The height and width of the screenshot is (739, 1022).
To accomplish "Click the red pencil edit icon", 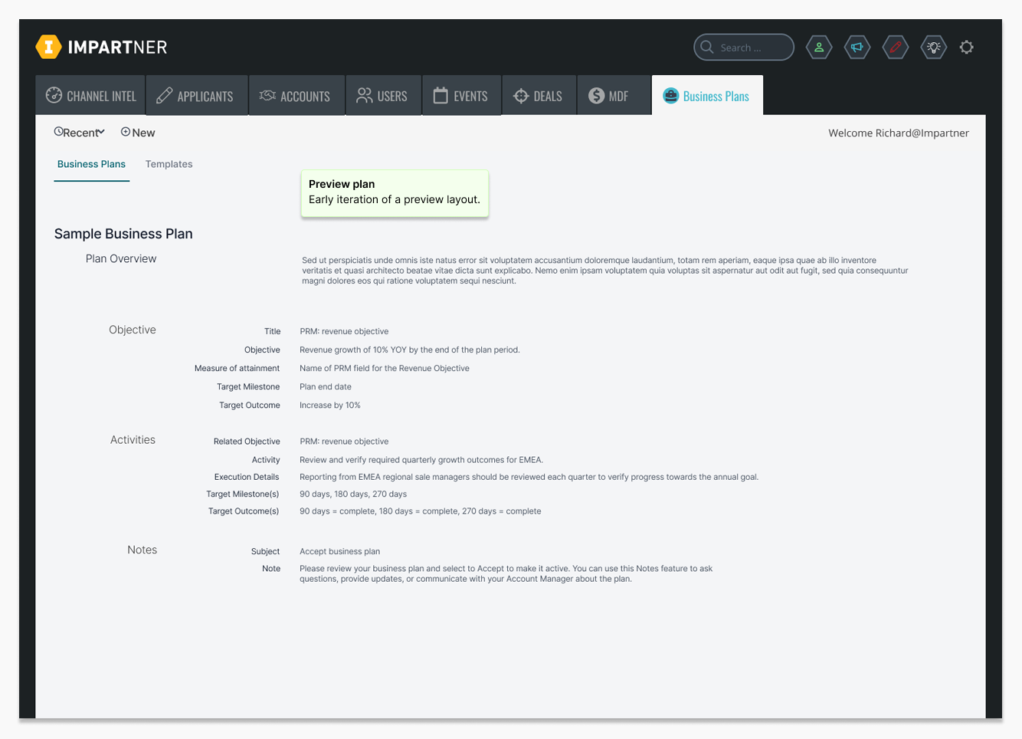I will coord(895,48).
